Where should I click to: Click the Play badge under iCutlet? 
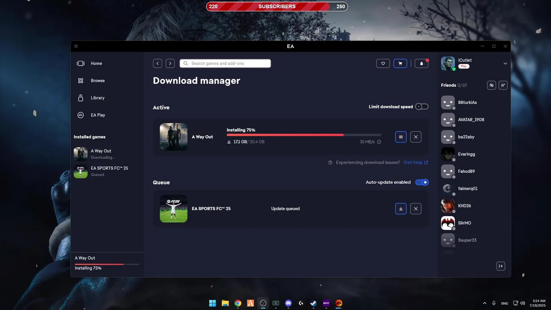[x=464, y=66]
